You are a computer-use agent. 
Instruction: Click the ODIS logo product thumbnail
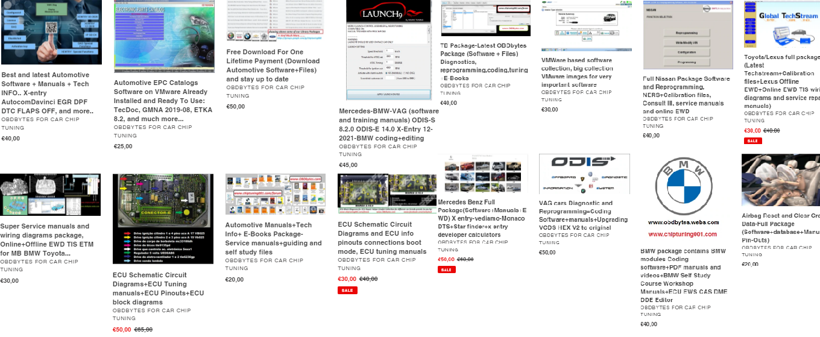coord(584,174)
